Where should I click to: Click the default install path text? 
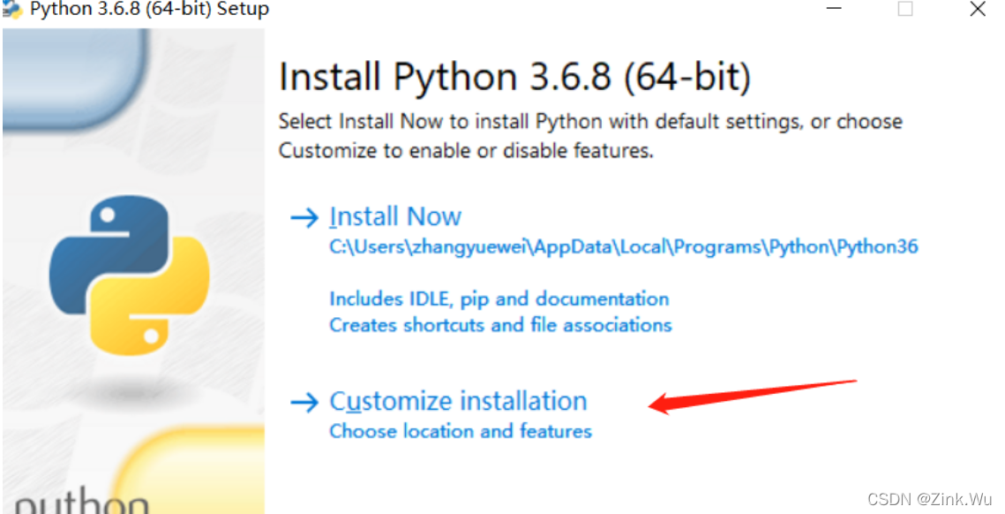click(623, 247)
